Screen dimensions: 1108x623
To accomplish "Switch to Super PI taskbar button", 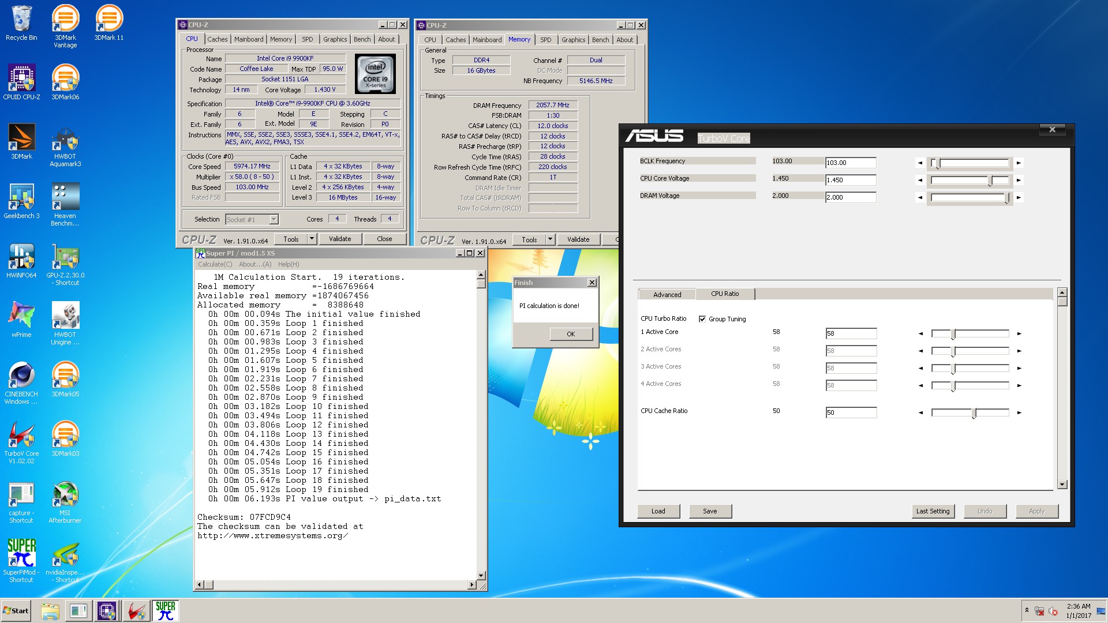I will [165, 611].
